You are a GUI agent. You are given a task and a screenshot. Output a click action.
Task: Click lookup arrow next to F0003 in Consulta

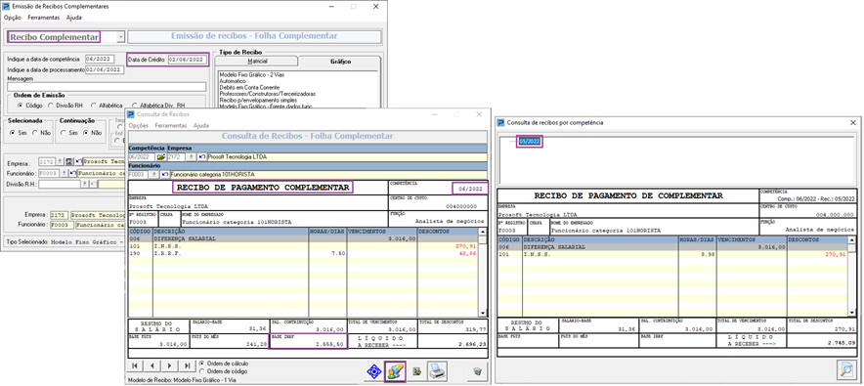pos(153,174)
